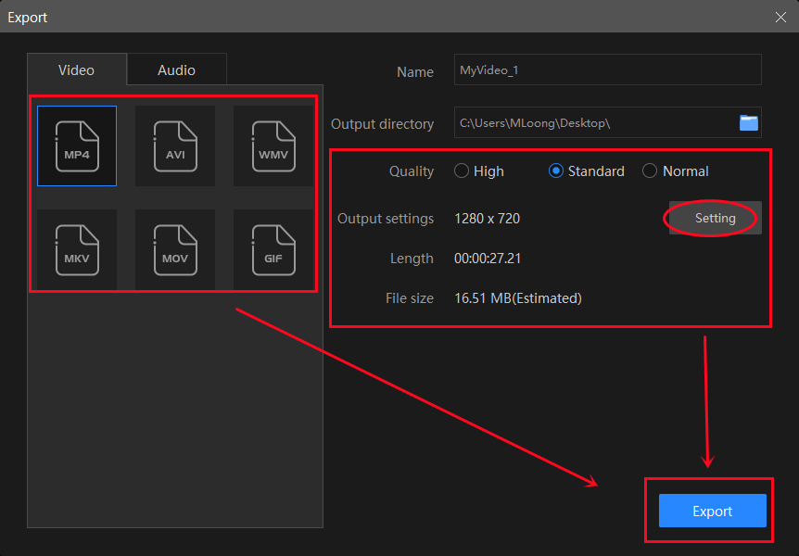Select the MP4 video format

click(x=77, y=145)
